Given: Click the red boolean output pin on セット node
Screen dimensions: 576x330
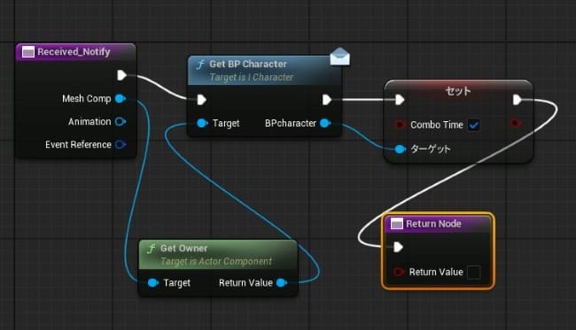Looking at the screenshot, I should tap(516, 123).
